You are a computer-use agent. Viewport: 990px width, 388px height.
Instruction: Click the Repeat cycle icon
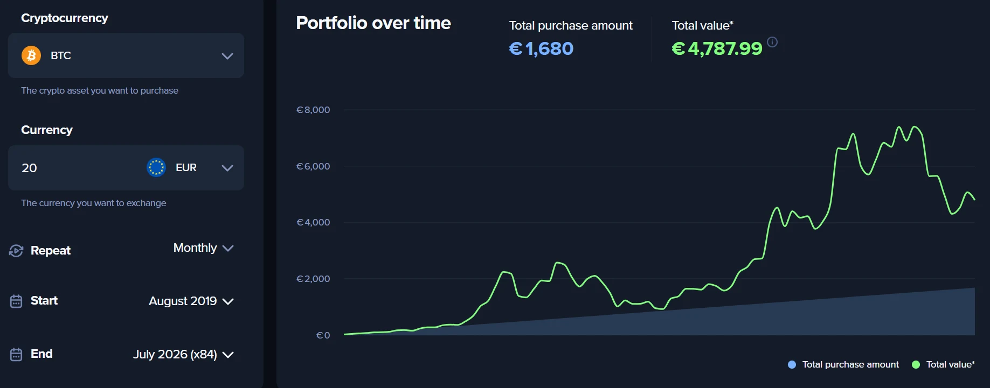[16, 251]
